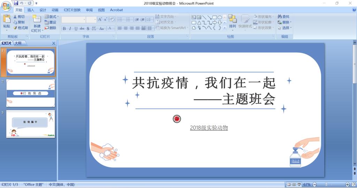This screenshot has height=188, width=357.
Task: Switch to Normal view in the status bar
Action: [289, 185]
